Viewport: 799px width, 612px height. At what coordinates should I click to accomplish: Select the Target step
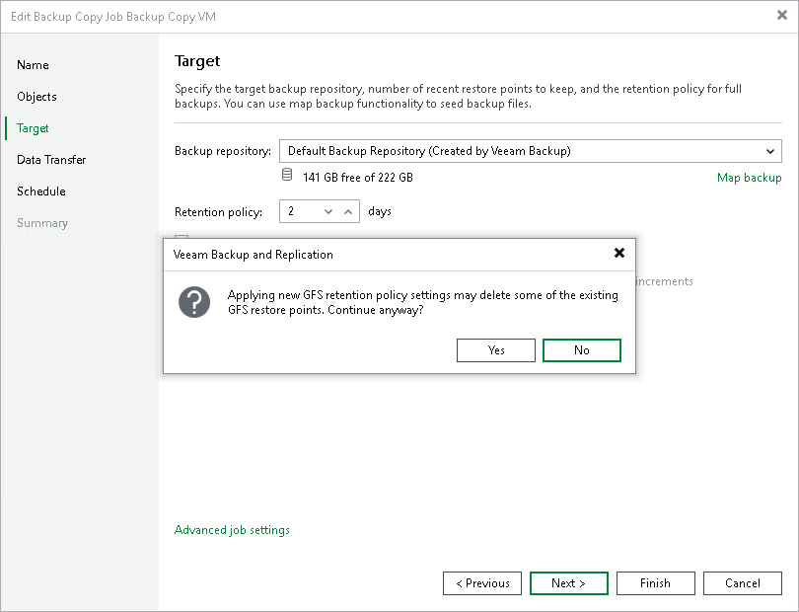point(33,128)
